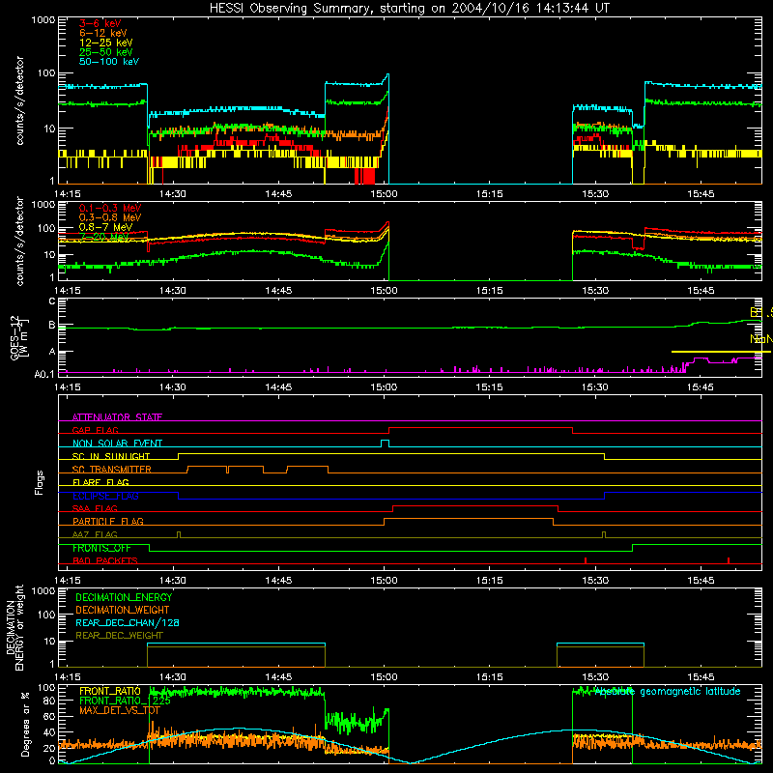Click the yellow horizontal bar in GOES panel
The width and height of the screenshot is (773, 773).
pyautogui.click(x=721, y=352)
